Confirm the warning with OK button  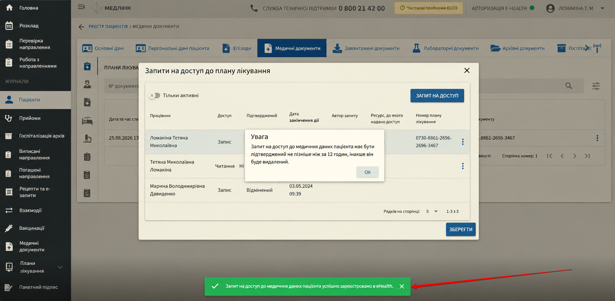367,172
